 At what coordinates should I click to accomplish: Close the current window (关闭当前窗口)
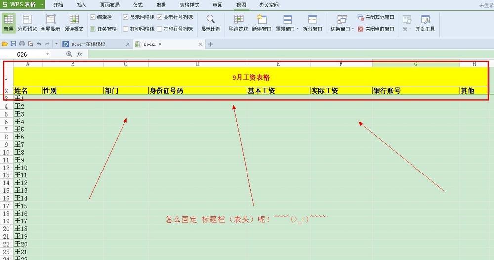coord(376,29)
